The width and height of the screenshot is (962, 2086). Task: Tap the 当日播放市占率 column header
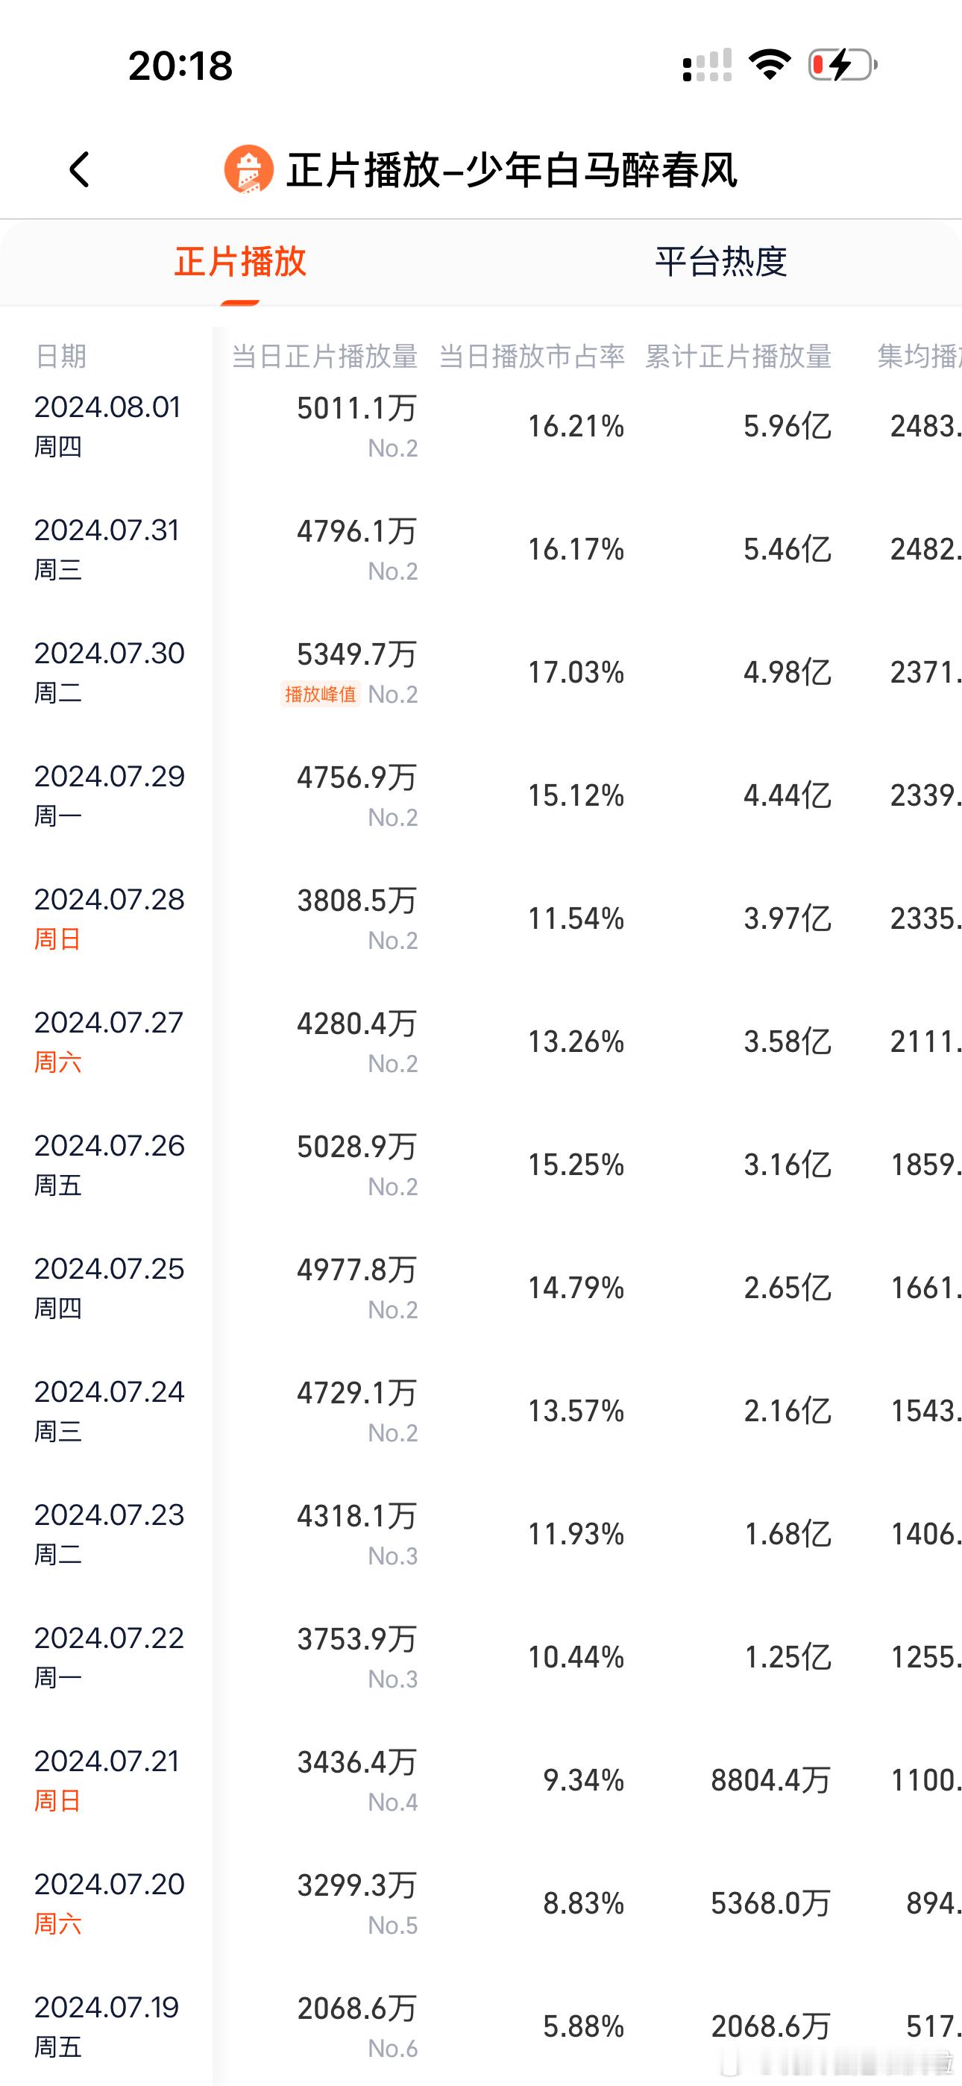tap(531, 357)
